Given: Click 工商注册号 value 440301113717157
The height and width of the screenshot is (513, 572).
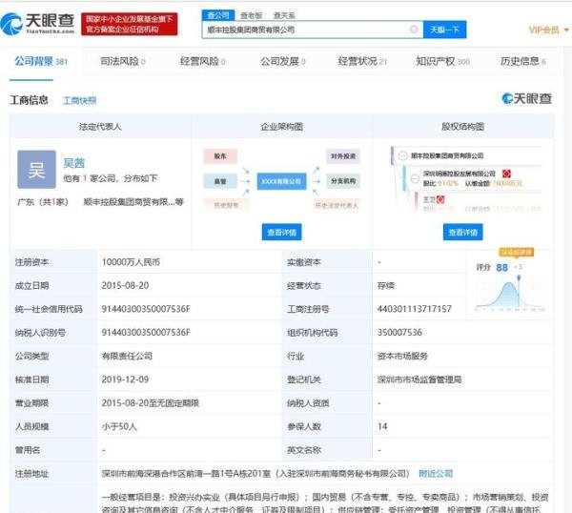Looking at the screenshot, I should pos(414,309).
